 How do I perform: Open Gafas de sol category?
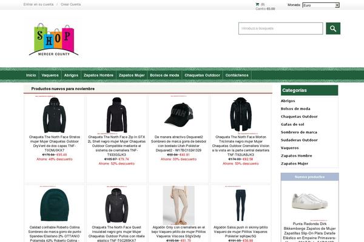pyautogui.click(x=292, y=125)
